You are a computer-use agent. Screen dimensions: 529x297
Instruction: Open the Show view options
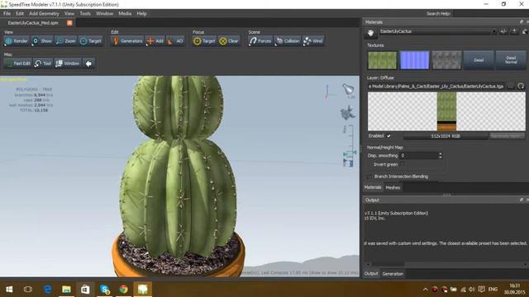click(42, 41)
